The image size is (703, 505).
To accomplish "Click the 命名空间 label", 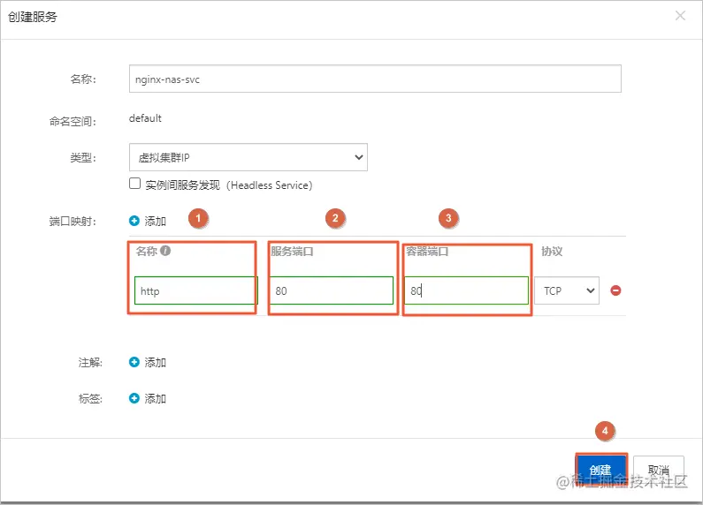I will (x=73, y=121).
